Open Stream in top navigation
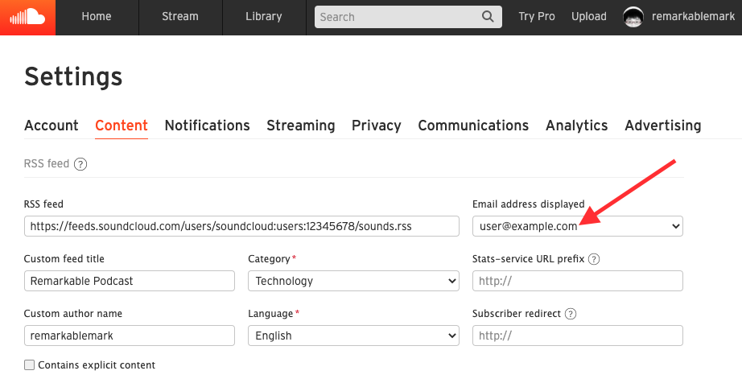Screen dimensions: 742x383 click(x=180, y=17)
